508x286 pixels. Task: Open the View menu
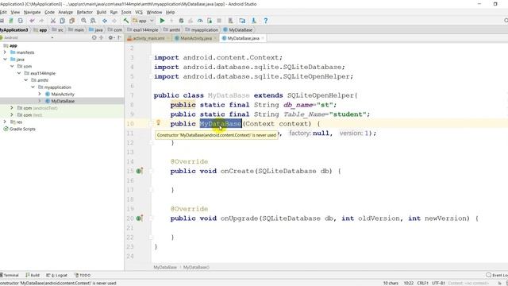click(x=15, y=13)
